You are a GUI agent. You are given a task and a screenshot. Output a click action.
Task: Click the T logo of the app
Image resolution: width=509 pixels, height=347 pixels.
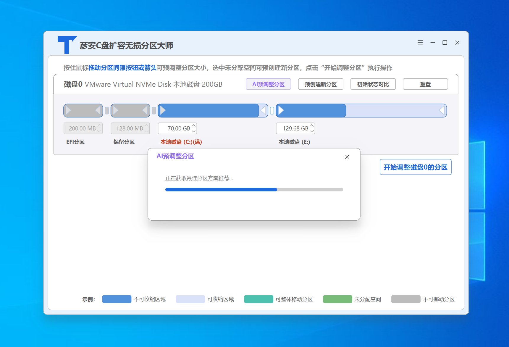tap(67, 45)
